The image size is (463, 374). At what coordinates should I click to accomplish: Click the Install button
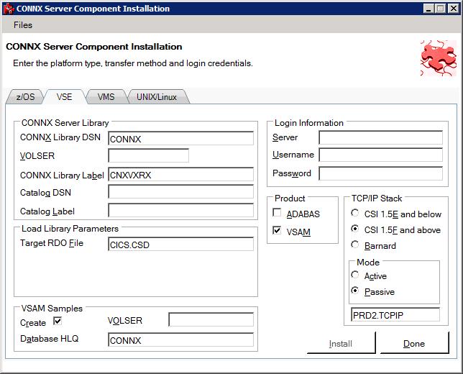pos(341,343)
